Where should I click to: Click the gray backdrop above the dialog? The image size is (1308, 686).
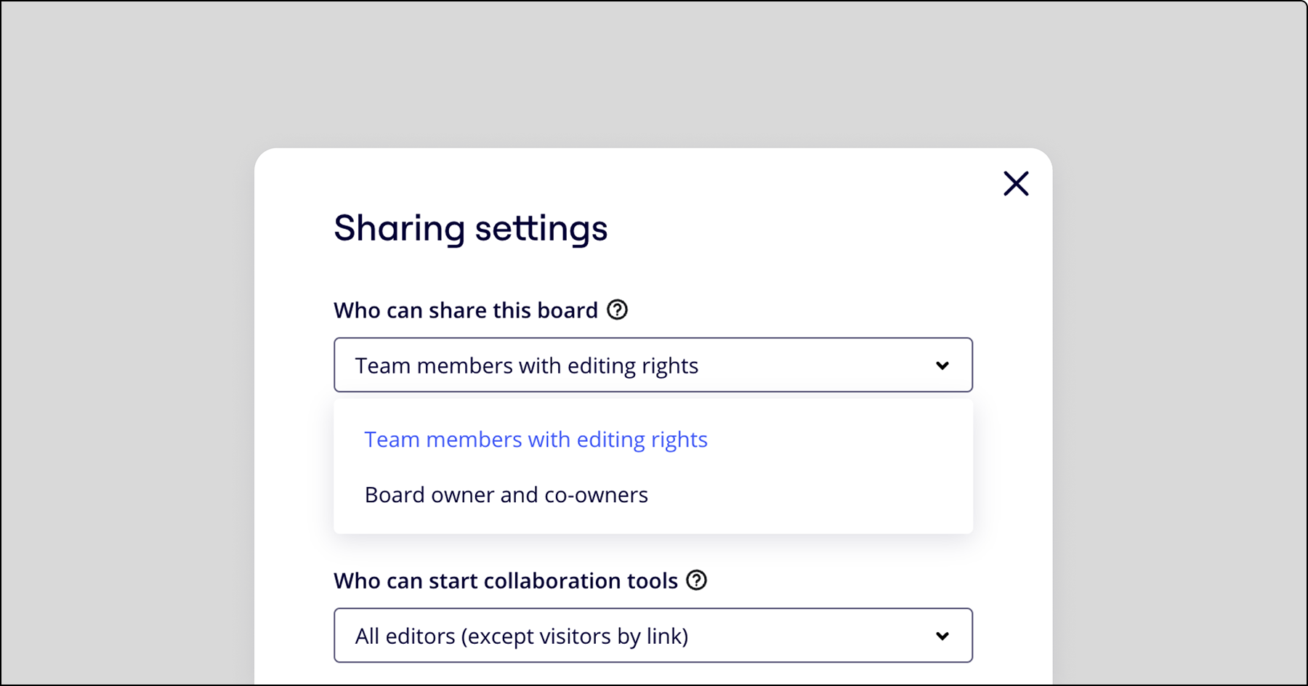coord(654,73)
